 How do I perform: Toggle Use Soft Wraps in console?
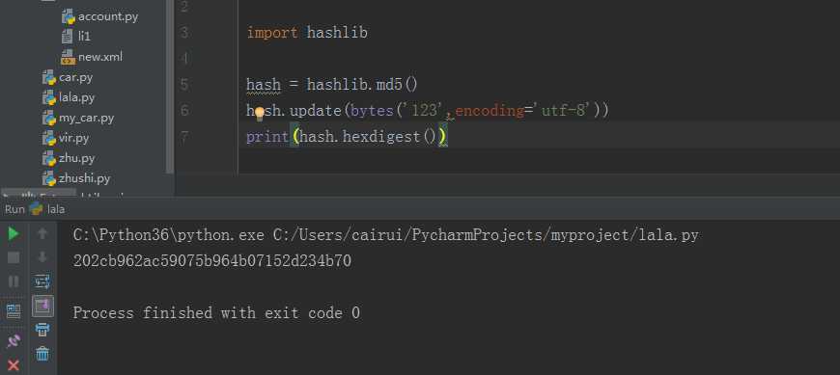tap(42, 281)
